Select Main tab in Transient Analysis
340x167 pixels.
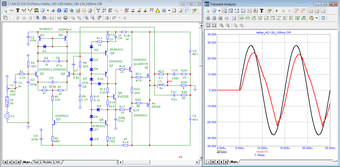[234, 162]
